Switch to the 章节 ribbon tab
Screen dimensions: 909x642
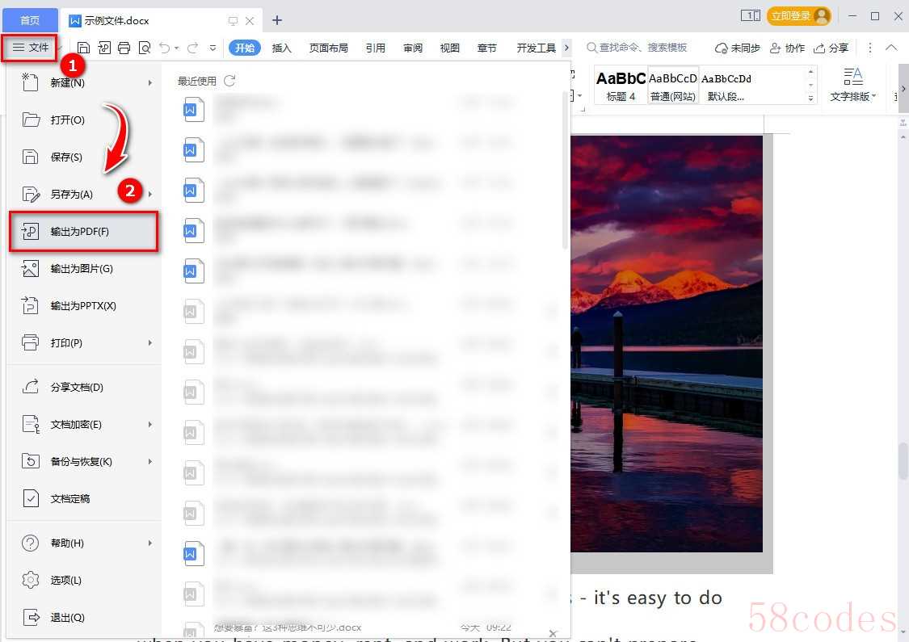tap(486, 48)
